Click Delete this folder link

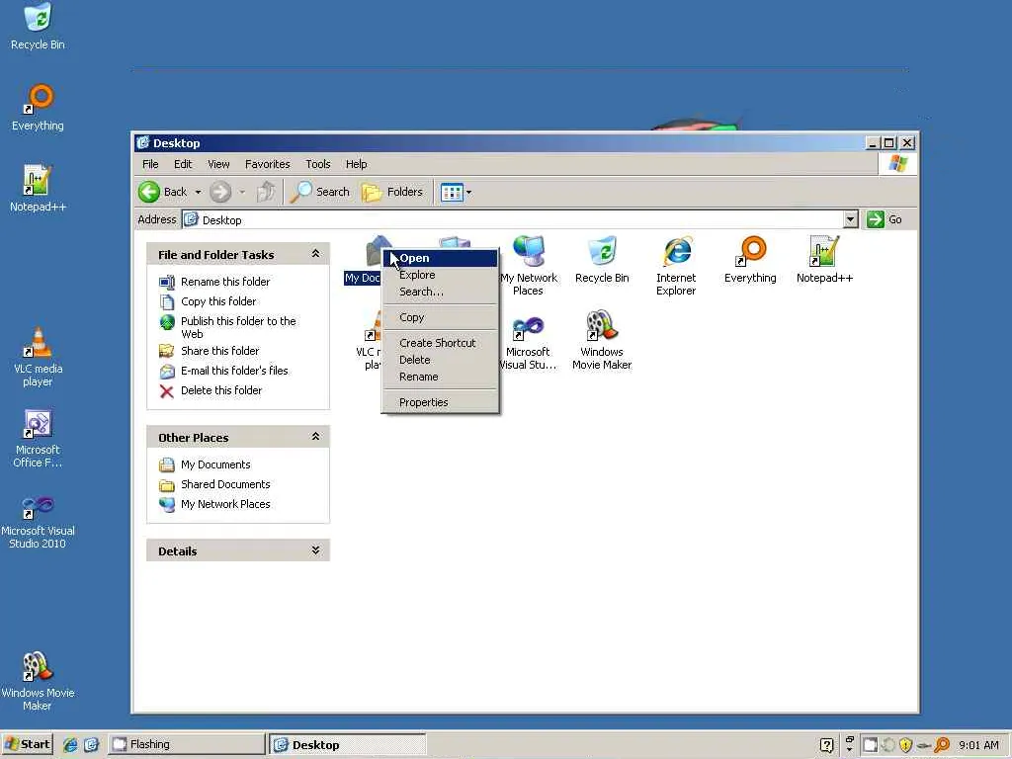point(221,390)
